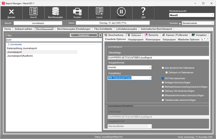This screenshot has width=217, height=140.
Task: Click the Beenden toolbar icon
Action: click(x=12, y=12)
